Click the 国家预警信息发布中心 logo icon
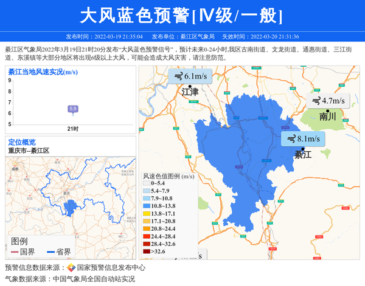Image resolution: width=365 pixels, height=286 pixels. [x=71, y=268]
